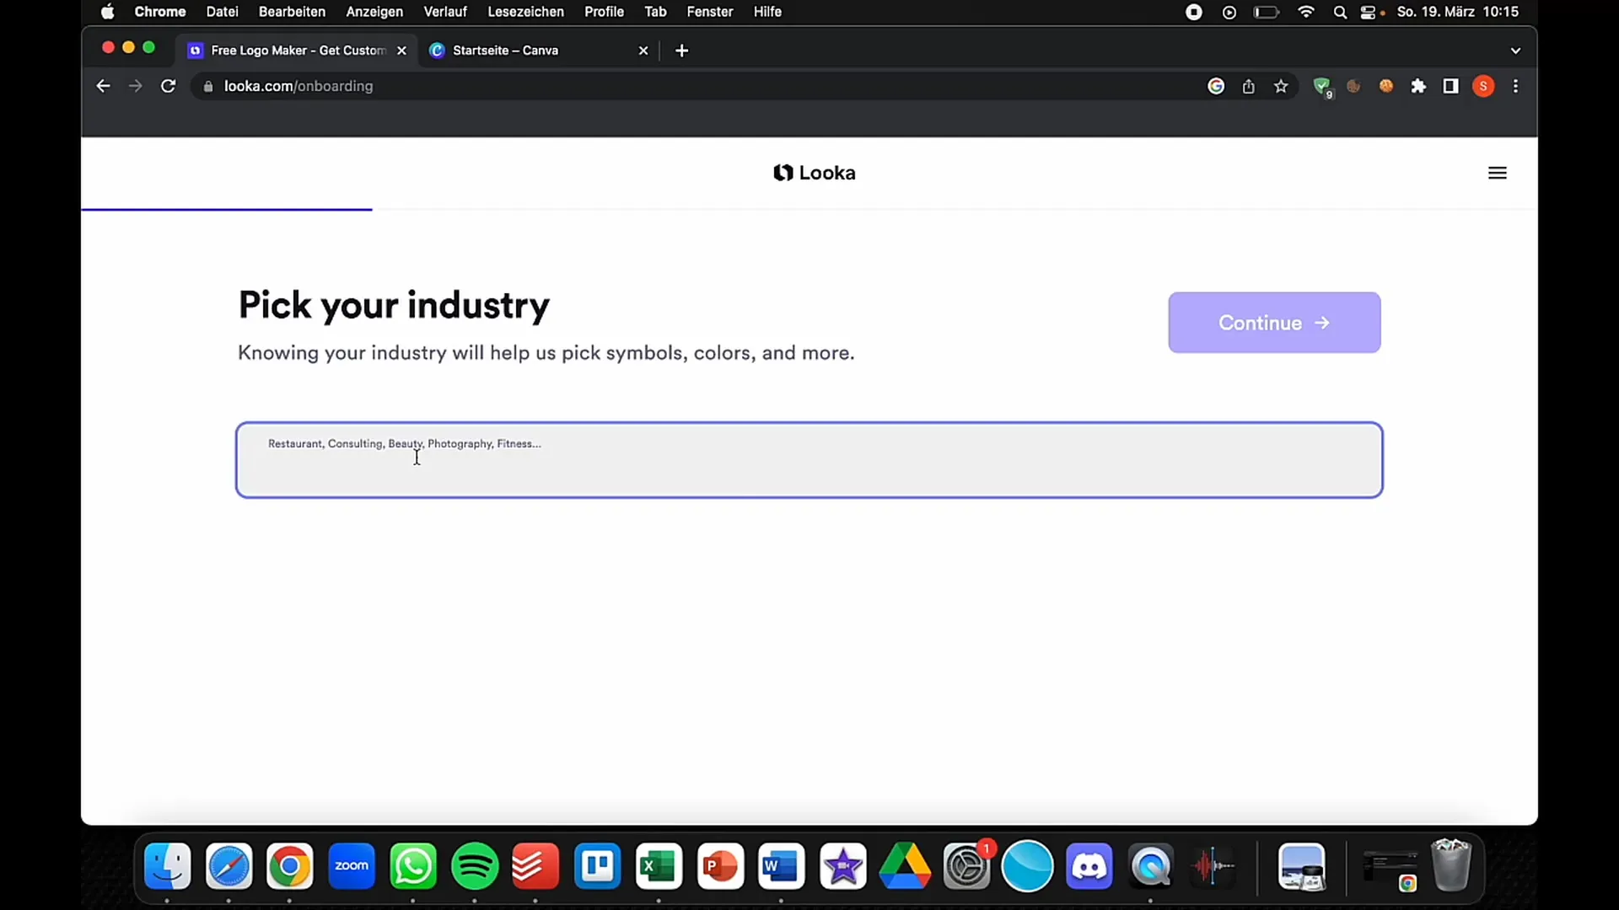Image resolution: width=1619 pixels, height=910 pixels.
Task: Open the Chrome profile avatar S
Action: [x=1483, y=86]
